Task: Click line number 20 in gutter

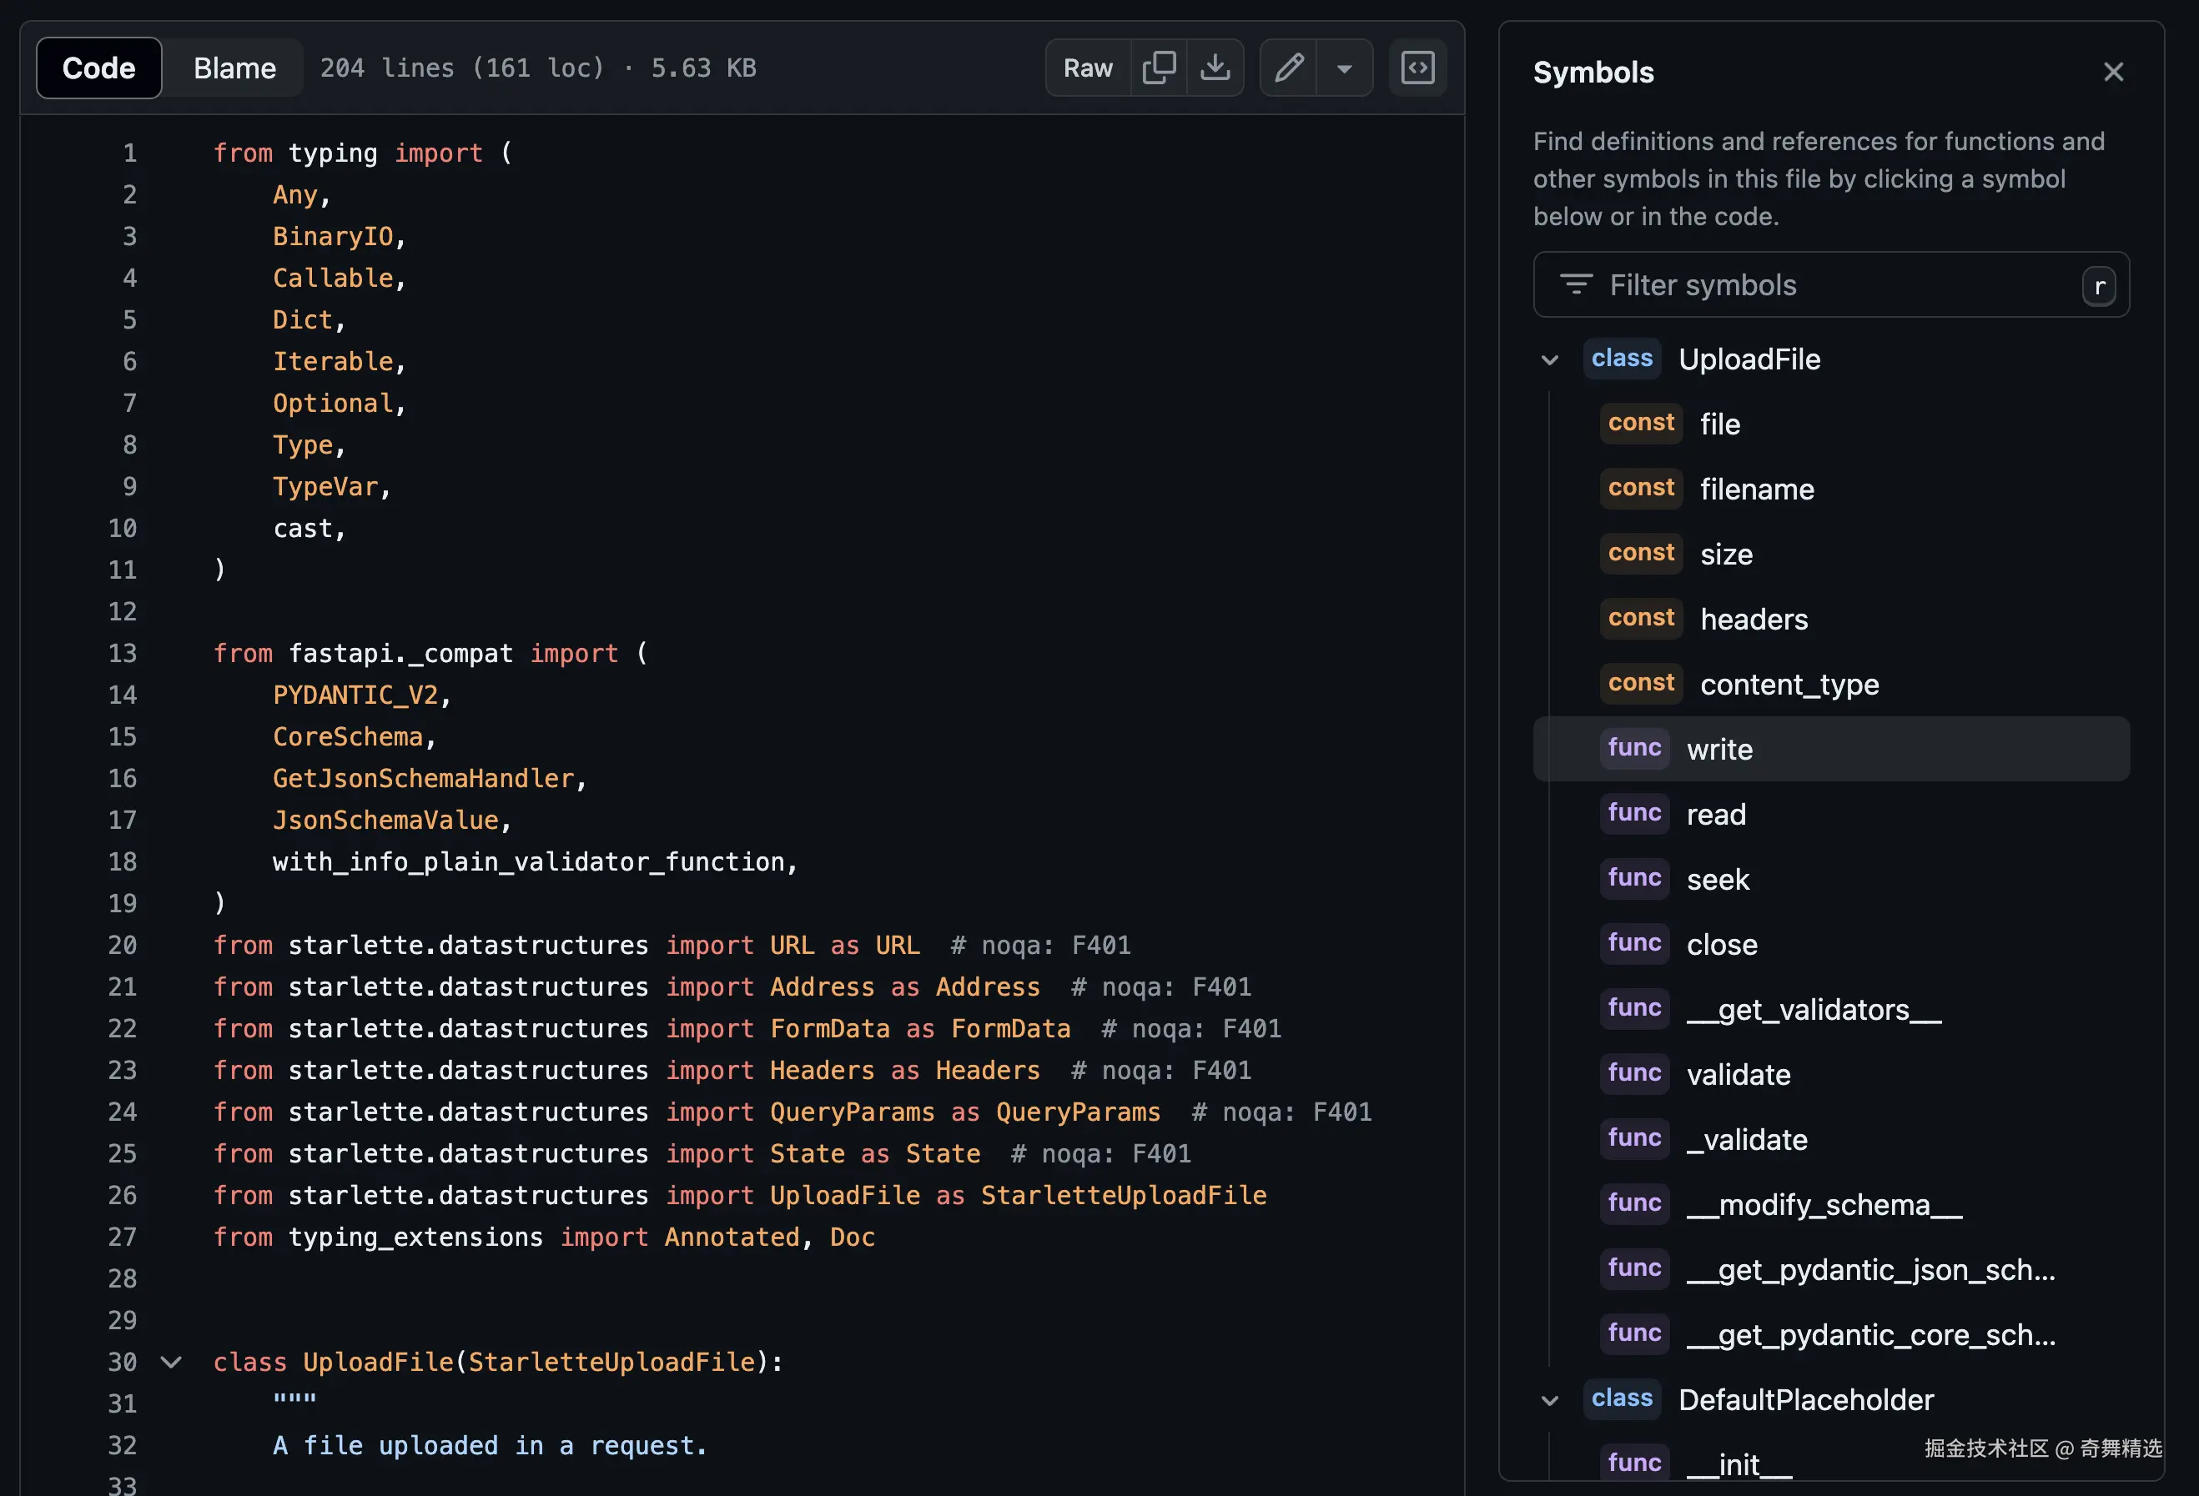Action: 122,945
